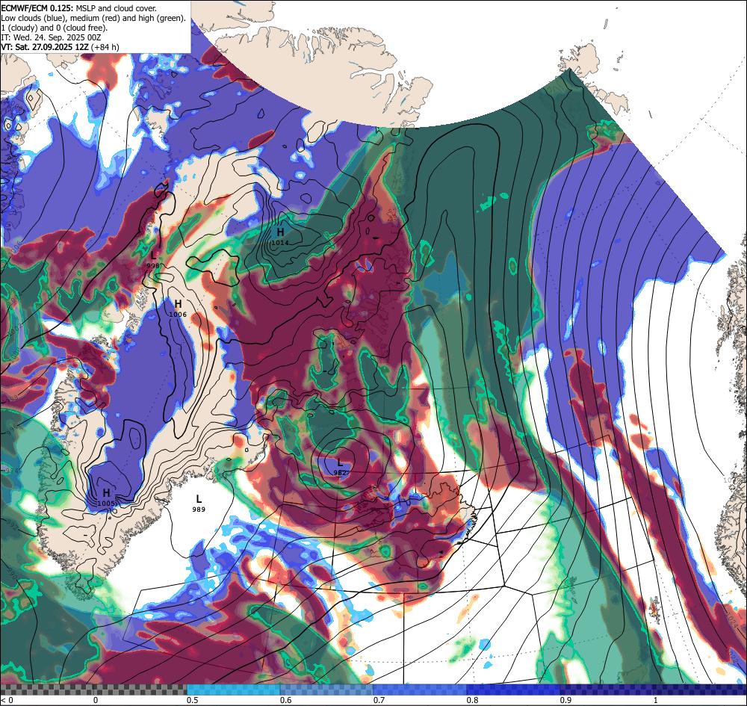Screen dimensions: 747x706
Task: Click the '982' pressure value text
Action: [x=340, y=473]
